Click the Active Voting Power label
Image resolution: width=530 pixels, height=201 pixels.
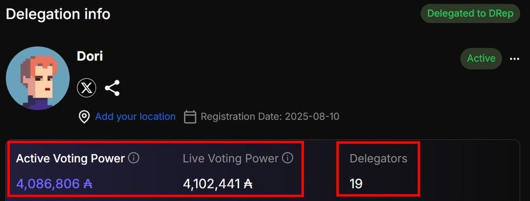point(70,158)
